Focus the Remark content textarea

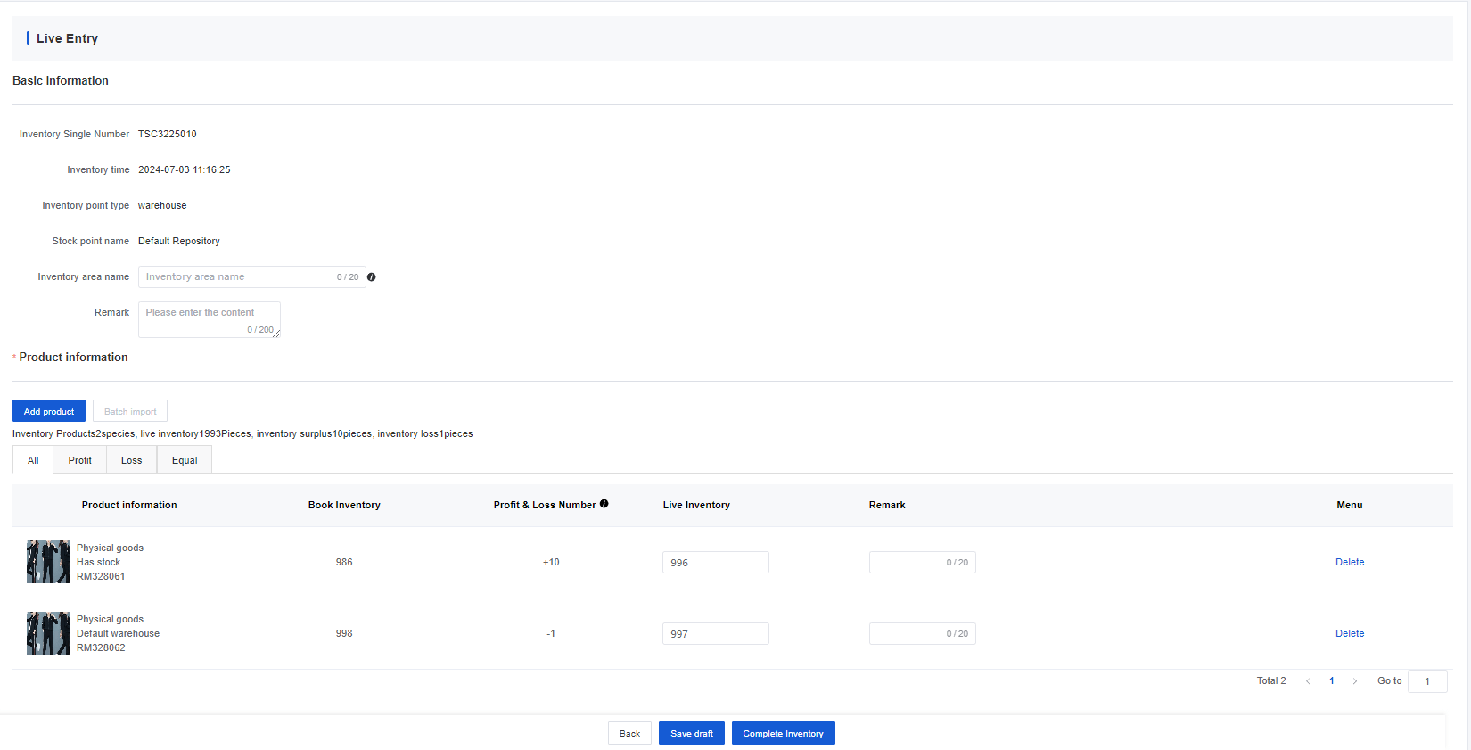210,319
